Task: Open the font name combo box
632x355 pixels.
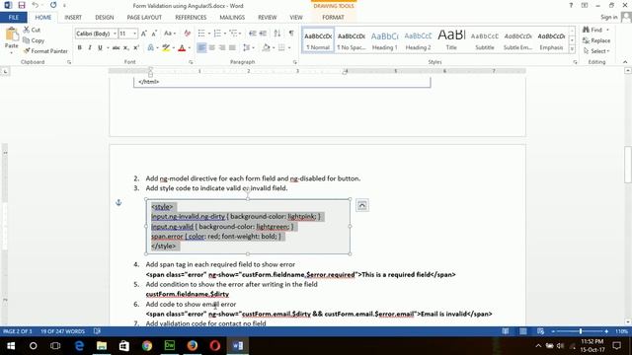Action: tap(96, 34)
